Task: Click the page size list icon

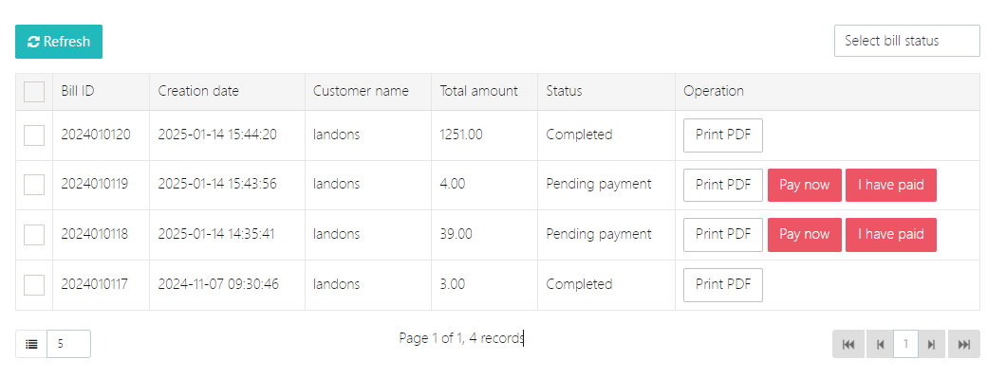Action: point(31,344)
